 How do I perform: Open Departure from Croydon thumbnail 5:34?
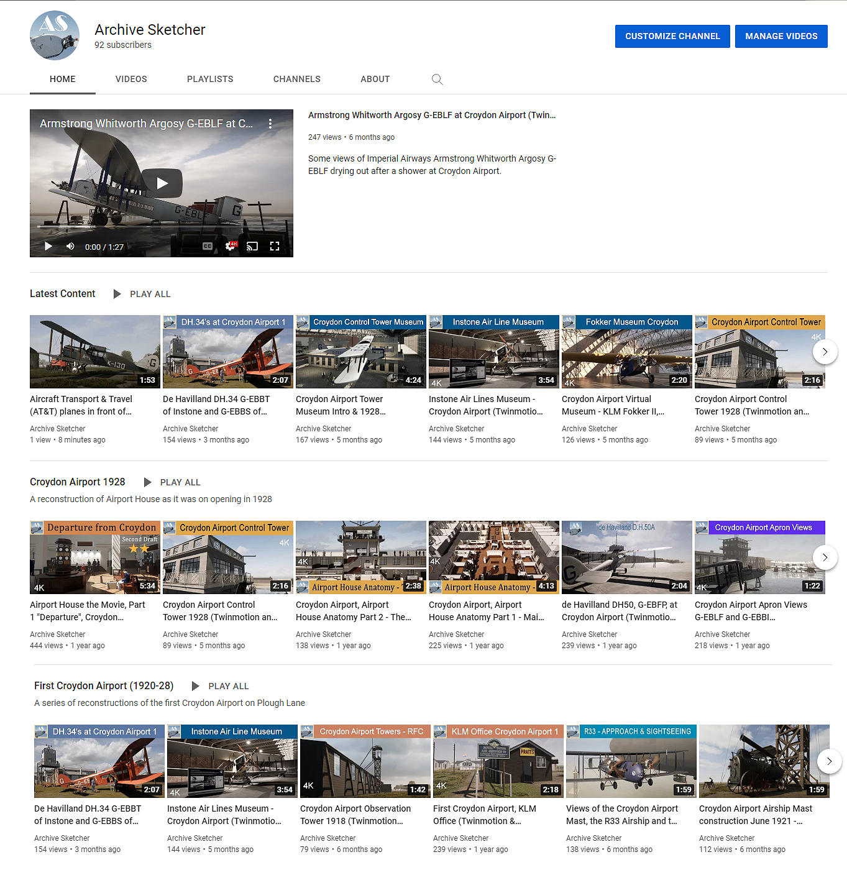tap(95, 557)
